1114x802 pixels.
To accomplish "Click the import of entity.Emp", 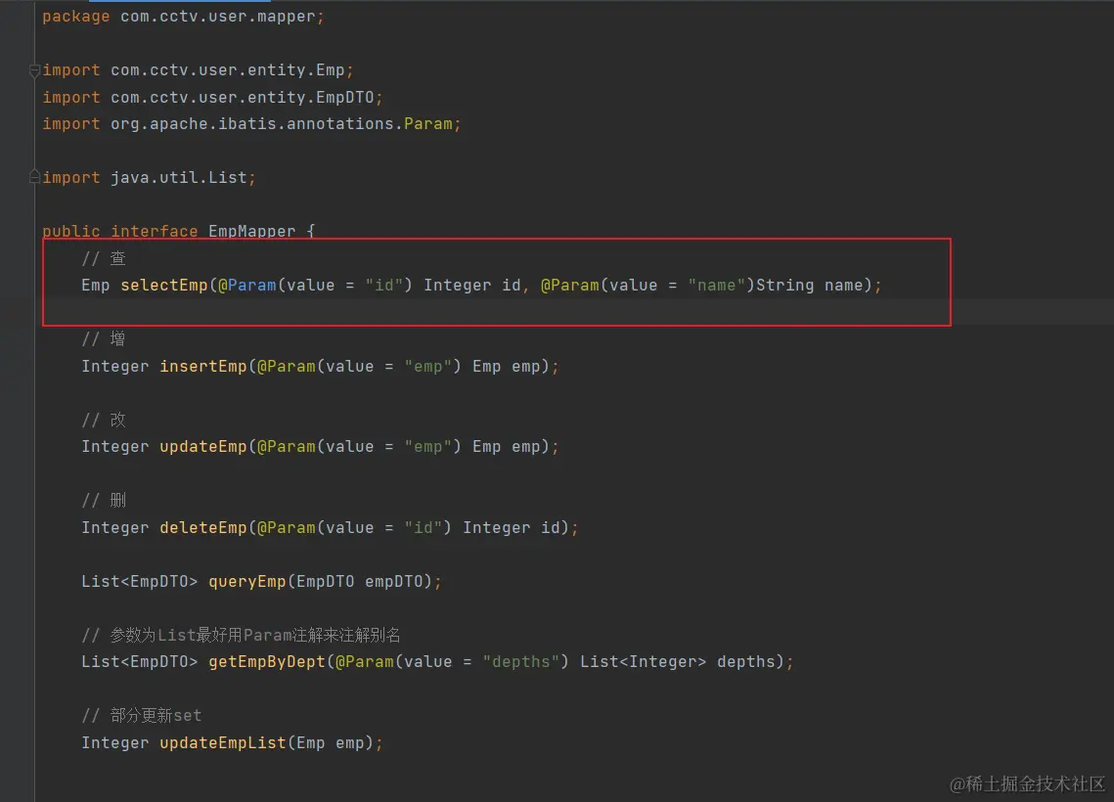I will pos(198,70).
